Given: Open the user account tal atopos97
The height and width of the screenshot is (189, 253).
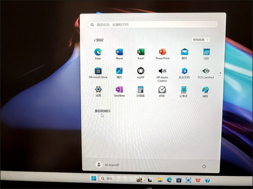Looking at the screenshot, I should point(107,165).
